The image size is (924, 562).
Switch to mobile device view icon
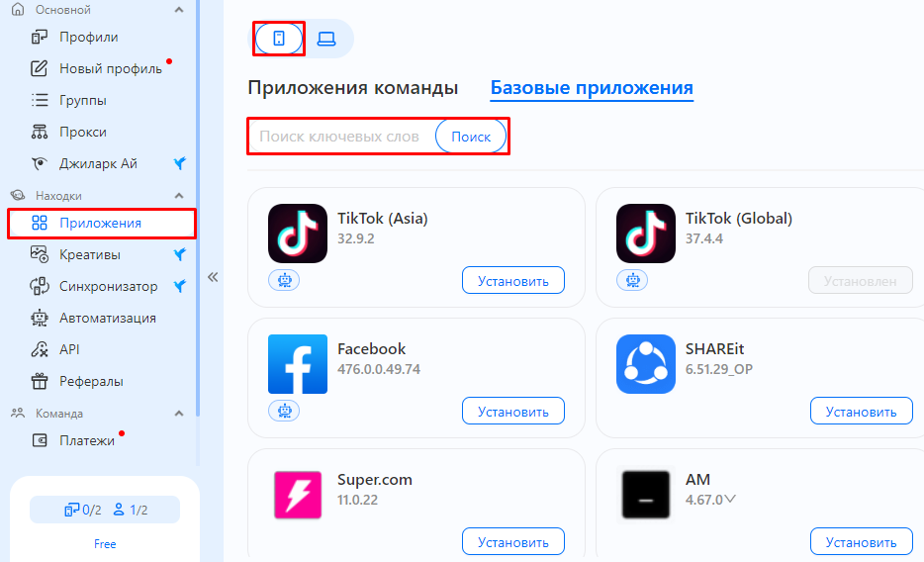[279, 39]
